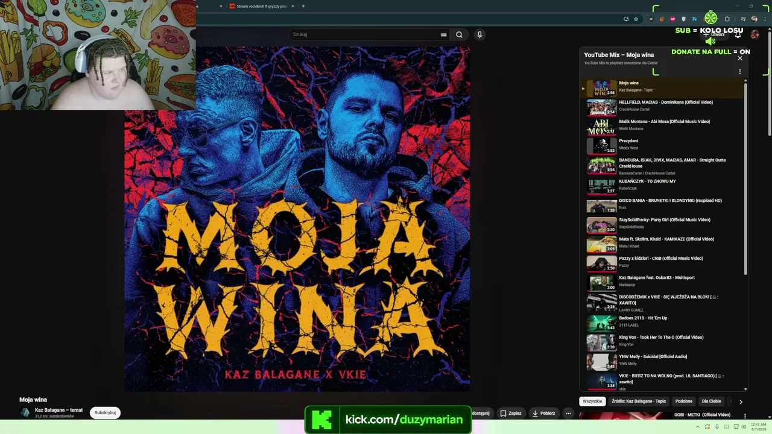The width and height of the screenshot is (772, 434).
Task: Click the install app icon in address bar
Action: click(625, 19)
